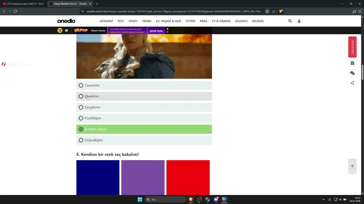Click the screen cast icon in address bar

[267, 11]
